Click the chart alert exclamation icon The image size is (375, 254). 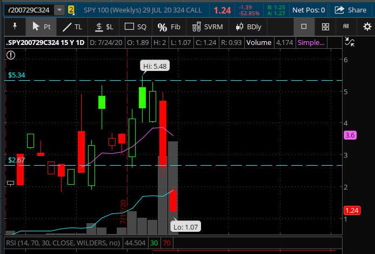11,54
